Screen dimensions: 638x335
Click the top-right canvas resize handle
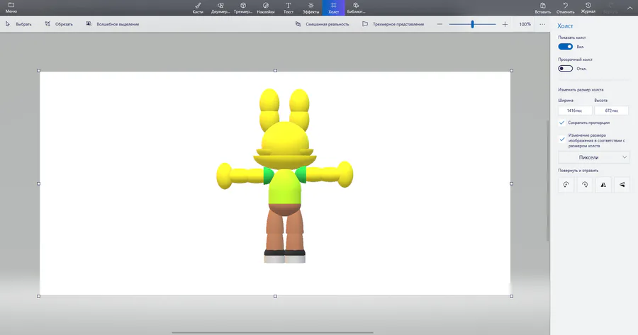(511, 70)
